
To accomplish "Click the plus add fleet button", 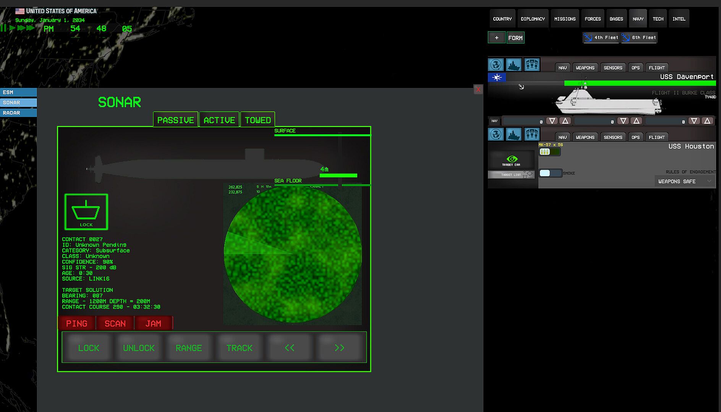I will (496, 37).
